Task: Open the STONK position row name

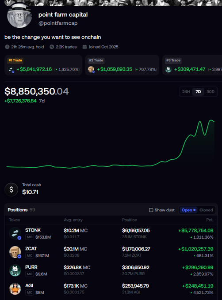Action: coord(33,230)
